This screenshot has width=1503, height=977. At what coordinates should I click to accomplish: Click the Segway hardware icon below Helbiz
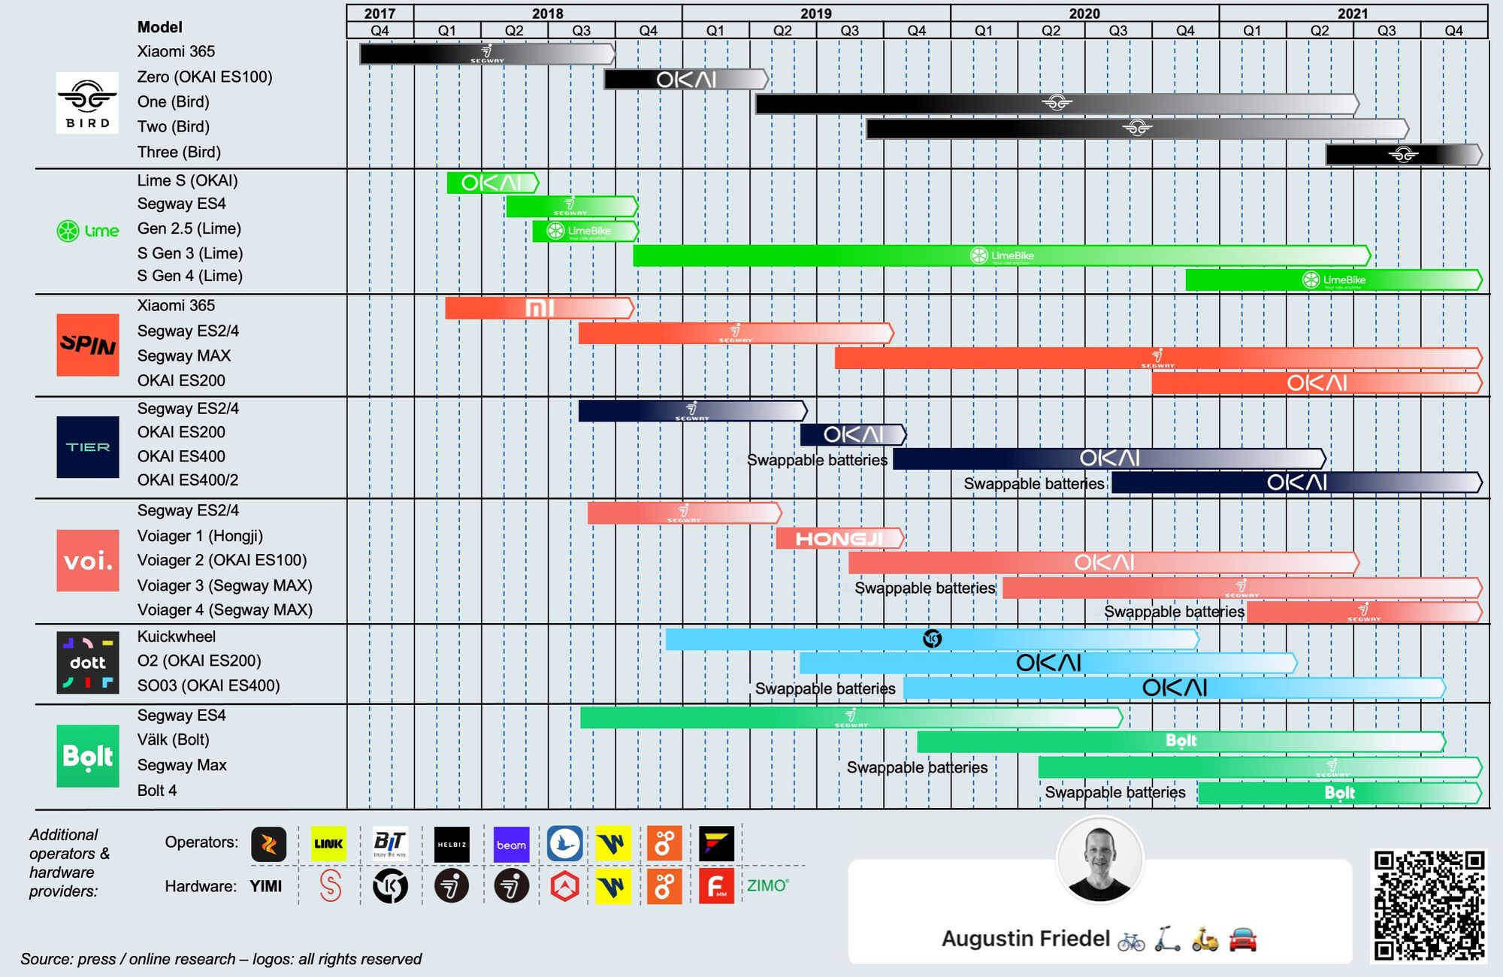click(452, 886)
